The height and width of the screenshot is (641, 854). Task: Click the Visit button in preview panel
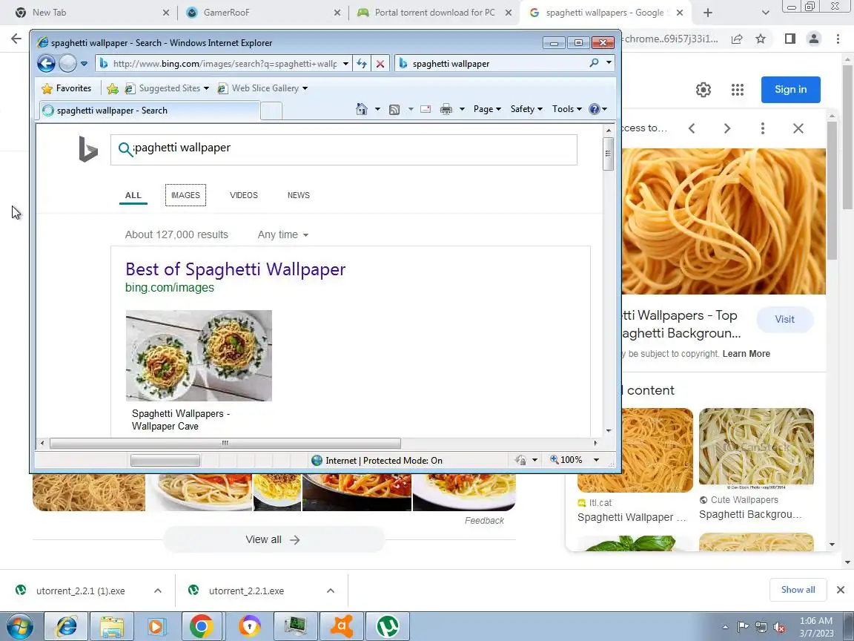785,320
